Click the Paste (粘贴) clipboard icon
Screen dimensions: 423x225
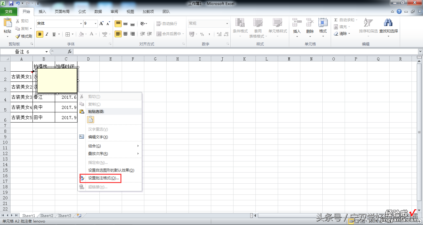(7, 23)
